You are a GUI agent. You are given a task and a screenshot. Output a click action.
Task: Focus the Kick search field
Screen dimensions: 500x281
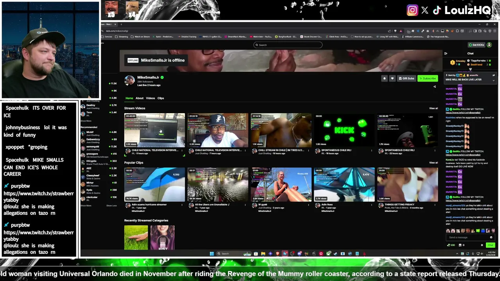(288, 45)
